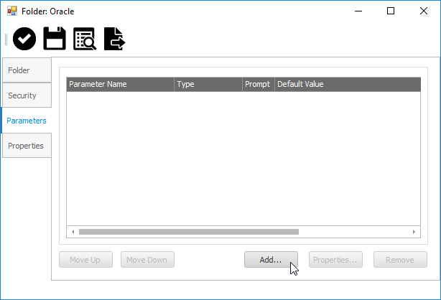The image size is (441, 300).
Task: Click the checkmark validate icon in toolbar
Action: (x=24, y=39)
